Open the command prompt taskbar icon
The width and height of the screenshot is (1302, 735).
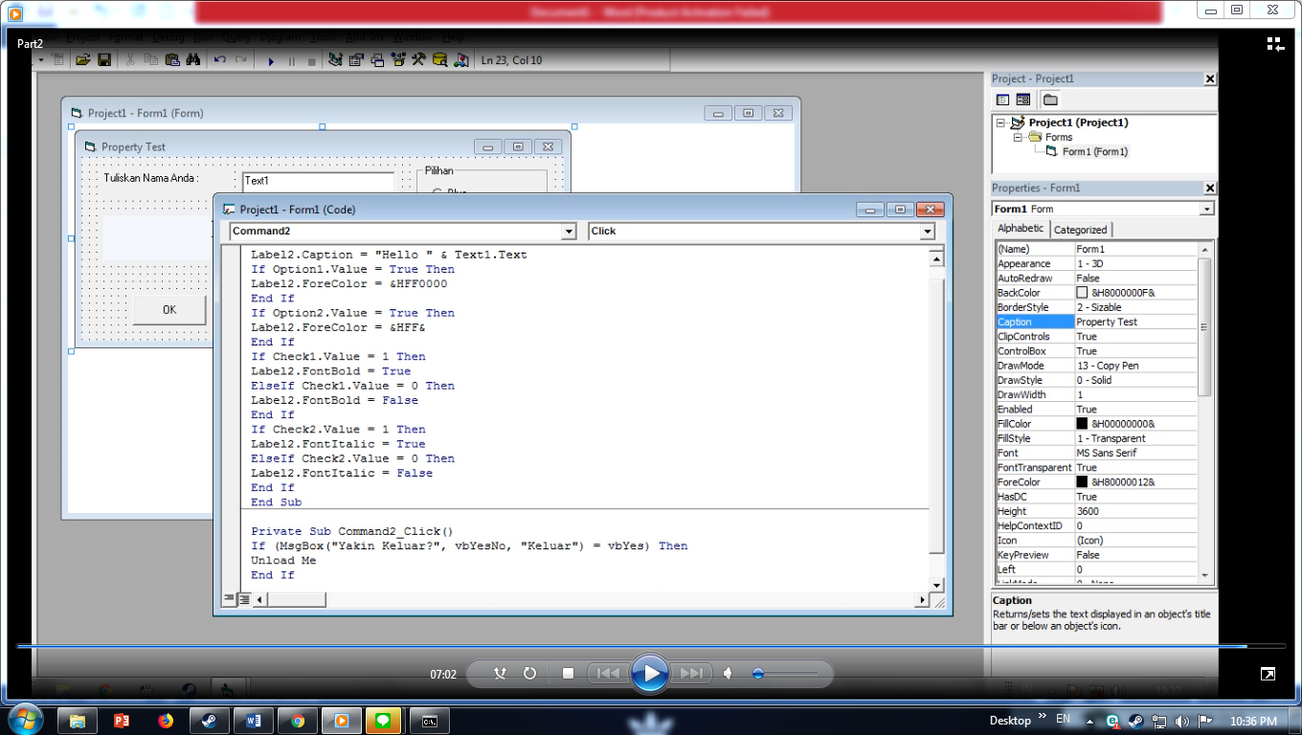pyautogui.click(x=430, y=721)
